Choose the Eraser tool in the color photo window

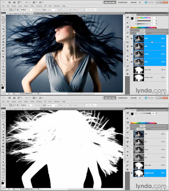click(3, 48)
